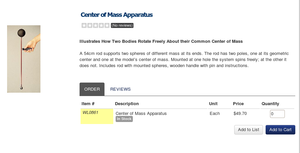Click the (No reviews) badge
The image size is (300, 153).
122,25
